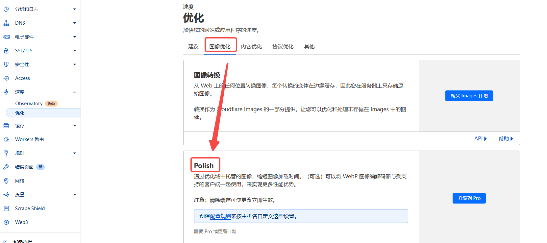Viewport: 547px width, 243px height.
Task: Click the 电子邮件 envelope icon
Action: click(6, 37)
